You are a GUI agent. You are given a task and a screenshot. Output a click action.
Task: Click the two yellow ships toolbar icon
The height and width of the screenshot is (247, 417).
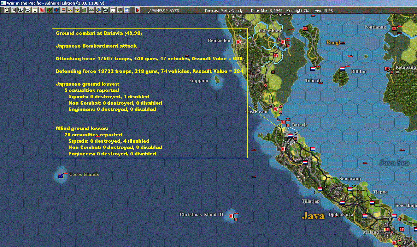[77, 10]
